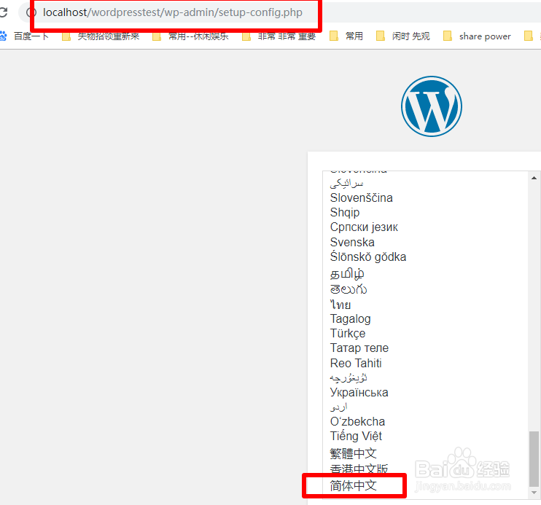Click the browser reload icon
Screen dimensions: 541x505
click(x=3, y=12)
